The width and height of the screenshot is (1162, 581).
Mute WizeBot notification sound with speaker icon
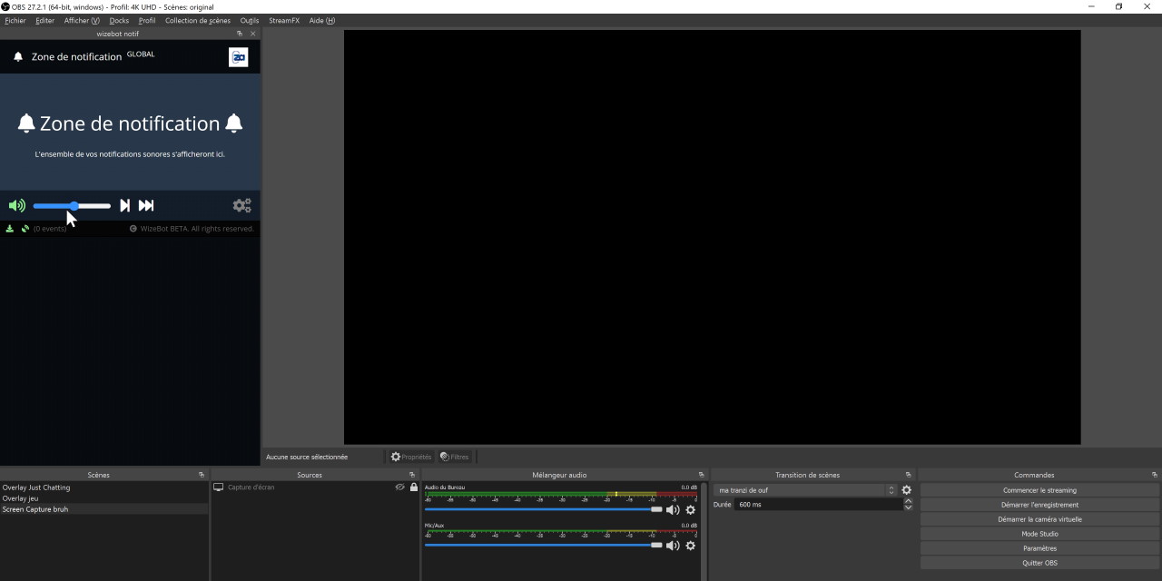tap(17, 206)
